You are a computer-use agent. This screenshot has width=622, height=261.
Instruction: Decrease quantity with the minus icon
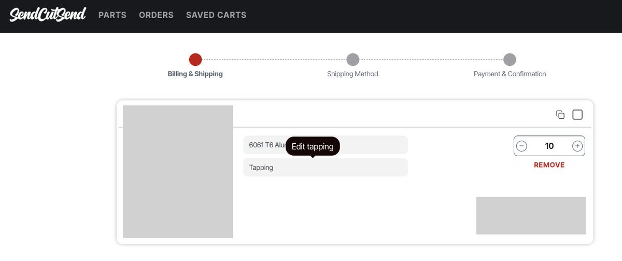click(522, 146)
